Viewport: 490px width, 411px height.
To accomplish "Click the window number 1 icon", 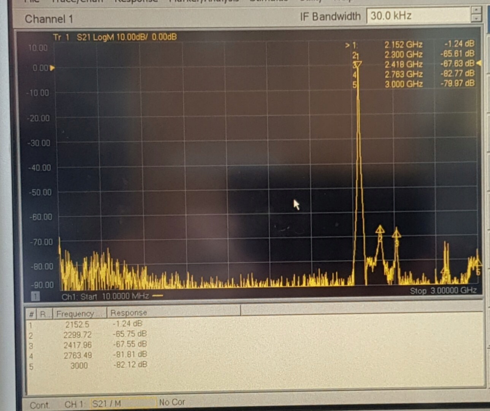I will 35,296.
